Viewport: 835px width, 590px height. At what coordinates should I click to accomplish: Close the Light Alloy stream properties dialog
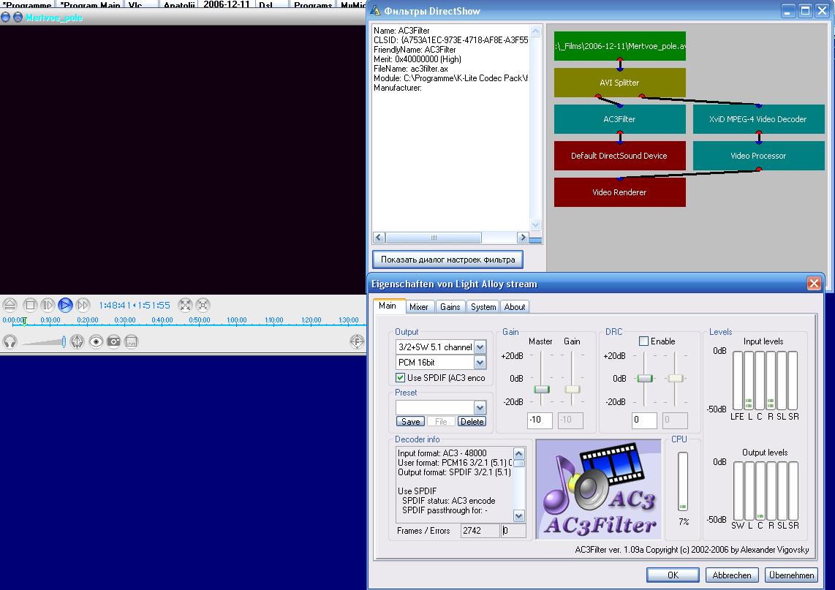point(814,283)
